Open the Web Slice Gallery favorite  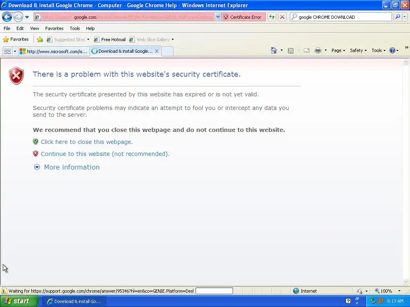(x=150, y=40)
